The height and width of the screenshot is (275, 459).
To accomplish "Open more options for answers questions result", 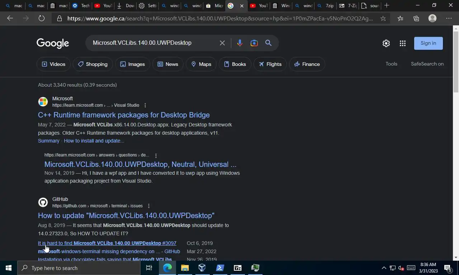I will (x=156, y=155).
